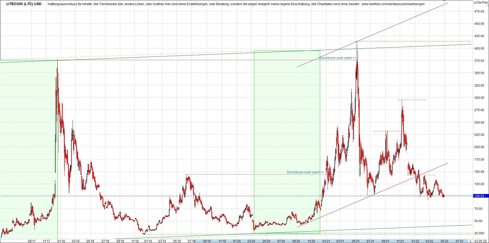
Task: Click the 'L' scale indicator at bottom right
Action: (x=471, y=241)
